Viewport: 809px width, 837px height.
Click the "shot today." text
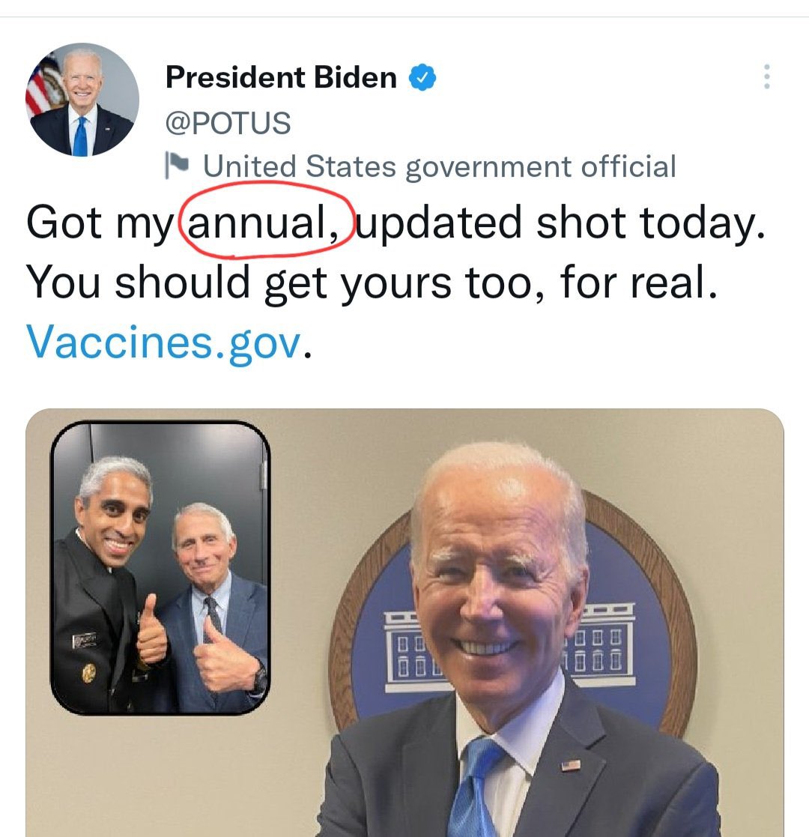pyautogui.click(x=650, y=223)
